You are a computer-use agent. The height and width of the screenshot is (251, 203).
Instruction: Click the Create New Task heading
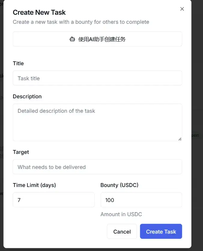point(39,12)
